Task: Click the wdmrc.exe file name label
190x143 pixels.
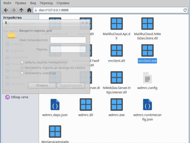Action: (116, 115)
